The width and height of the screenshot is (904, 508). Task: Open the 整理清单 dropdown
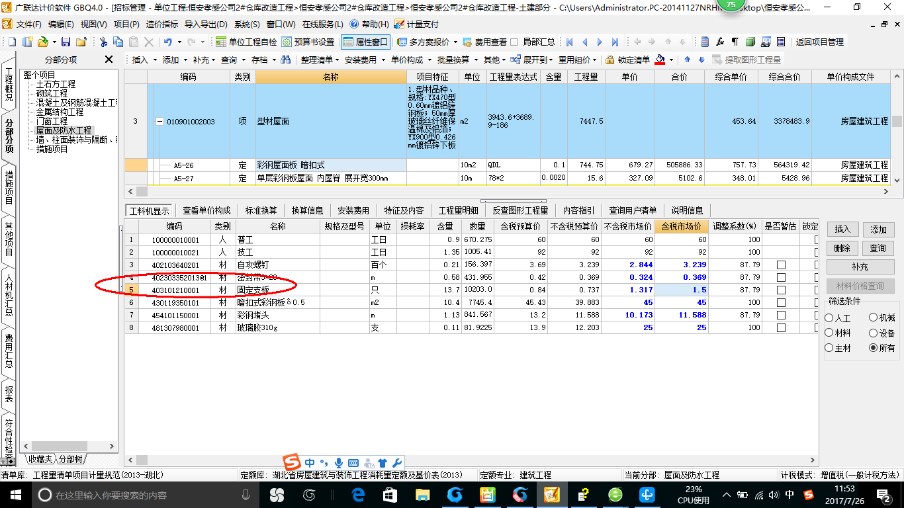click(319, 60)
